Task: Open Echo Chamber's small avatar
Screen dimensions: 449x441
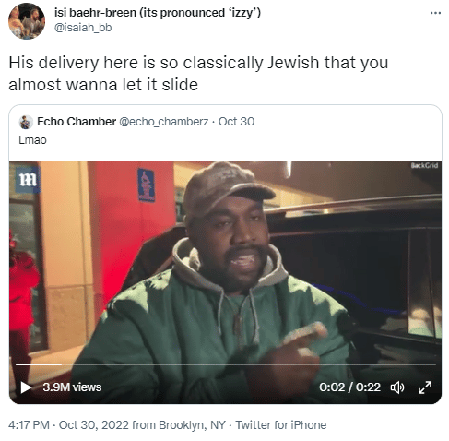Action: [26, 122]
